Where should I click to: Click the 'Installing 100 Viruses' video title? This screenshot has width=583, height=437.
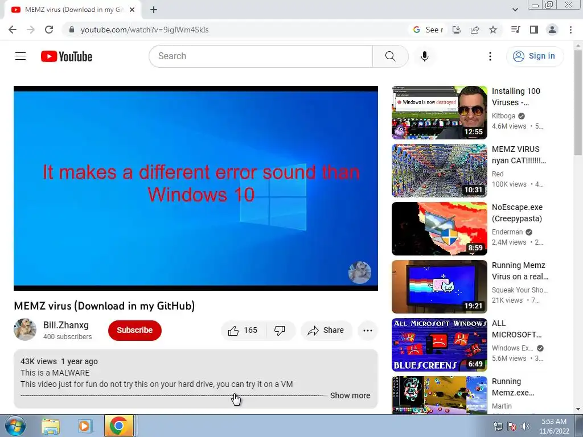(x=516, y=97)
